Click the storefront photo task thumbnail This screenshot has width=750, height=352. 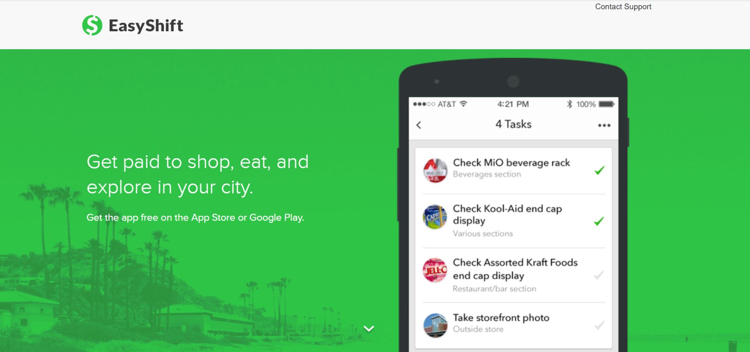coord(435,325)
